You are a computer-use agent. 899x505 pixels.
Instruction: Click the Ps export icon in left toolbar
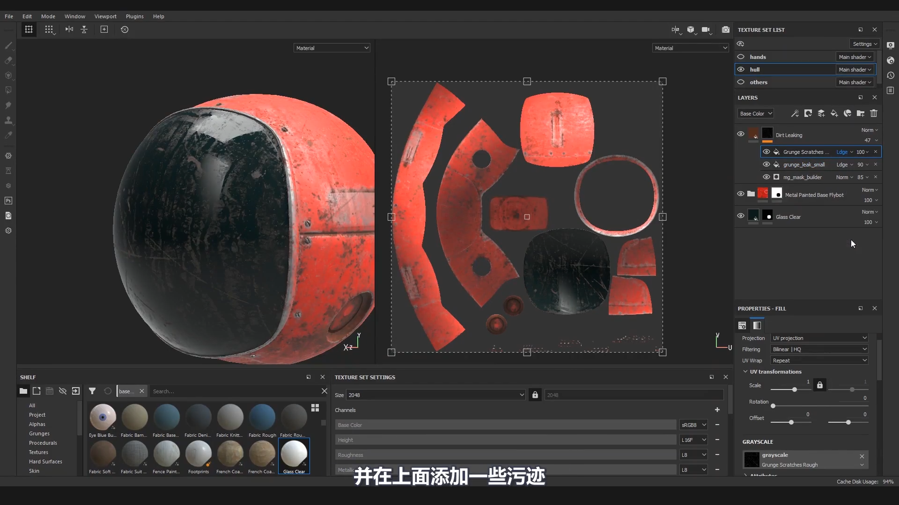[8, 201]
